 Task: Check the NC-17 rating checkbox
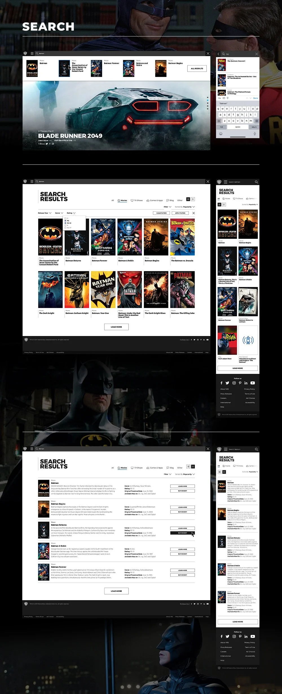[65, 227]
